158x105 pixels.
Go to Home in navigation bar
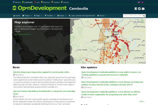tap(17, 16)
